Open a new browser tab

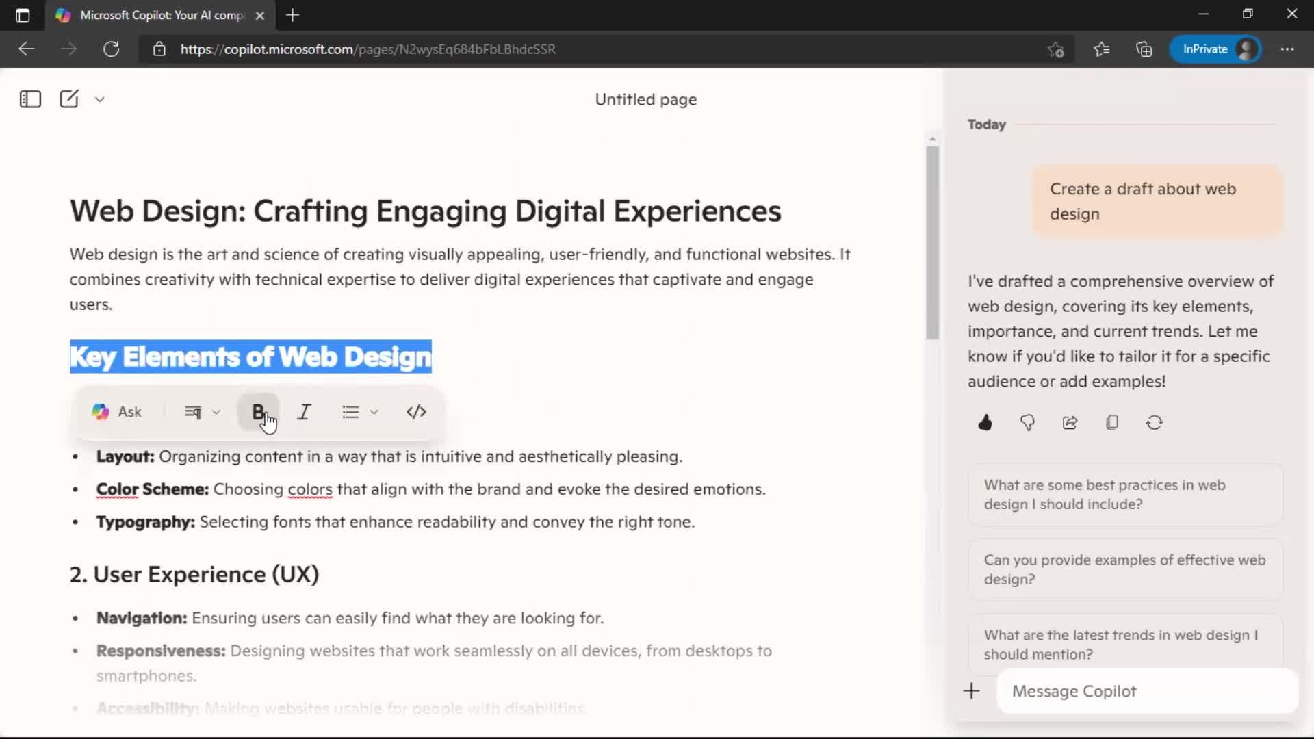point(293,15)
